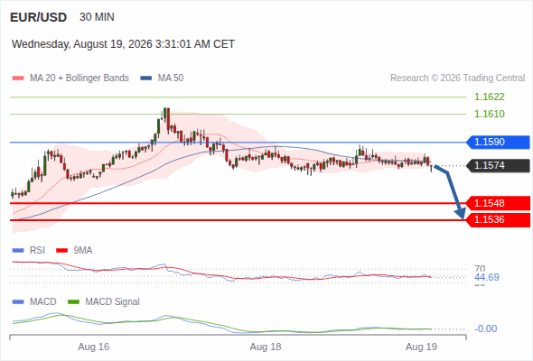Click the MACD legend marker
The width and height of the screenshot is (533, 361).
pyautogui.click(x=18, y=302)
